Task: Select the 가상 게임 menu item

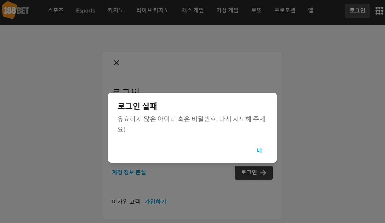Action: (x=227, y=10)
